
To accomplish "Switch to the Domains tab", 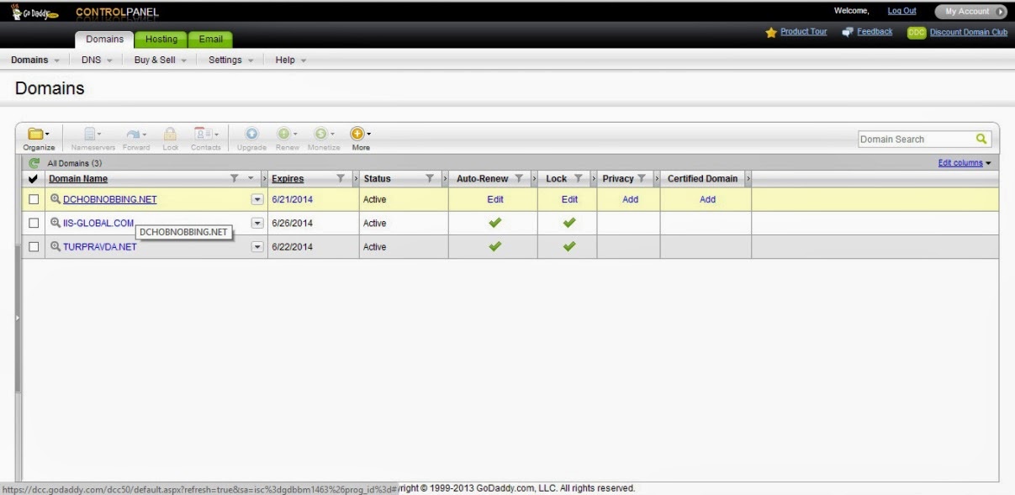I will [104, 39].
